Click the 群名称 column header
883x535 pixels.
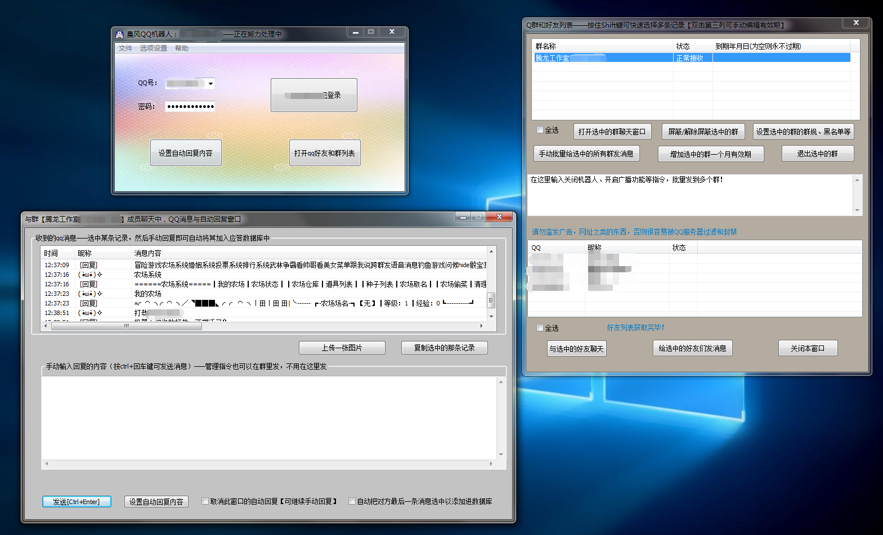click(603, 46)
